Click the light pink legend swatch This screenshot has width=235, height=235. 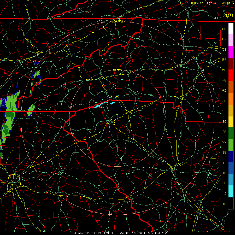point(231,40)
